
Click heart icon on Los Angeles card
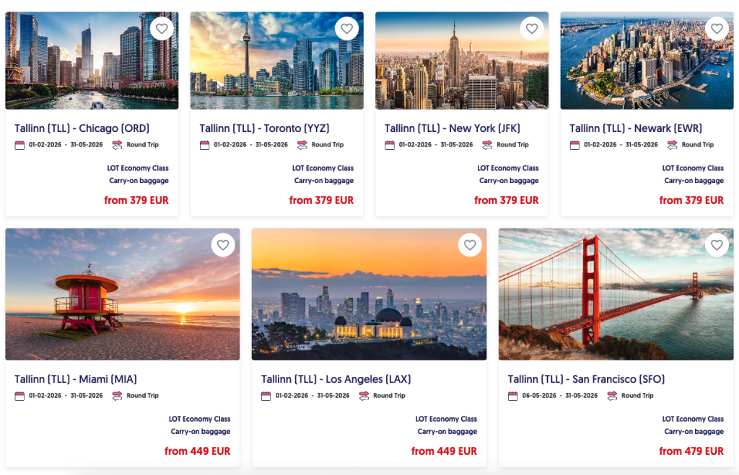[470, 245]
